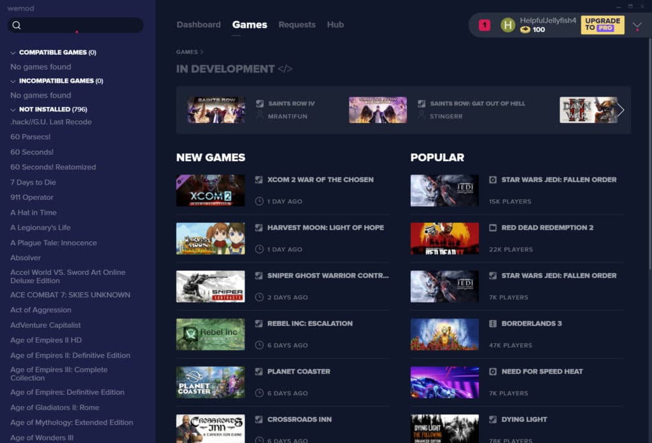This screenshot has height=443, width=652.
Task: Select Age of Mythology: Extended Edition
Action: 71,422
